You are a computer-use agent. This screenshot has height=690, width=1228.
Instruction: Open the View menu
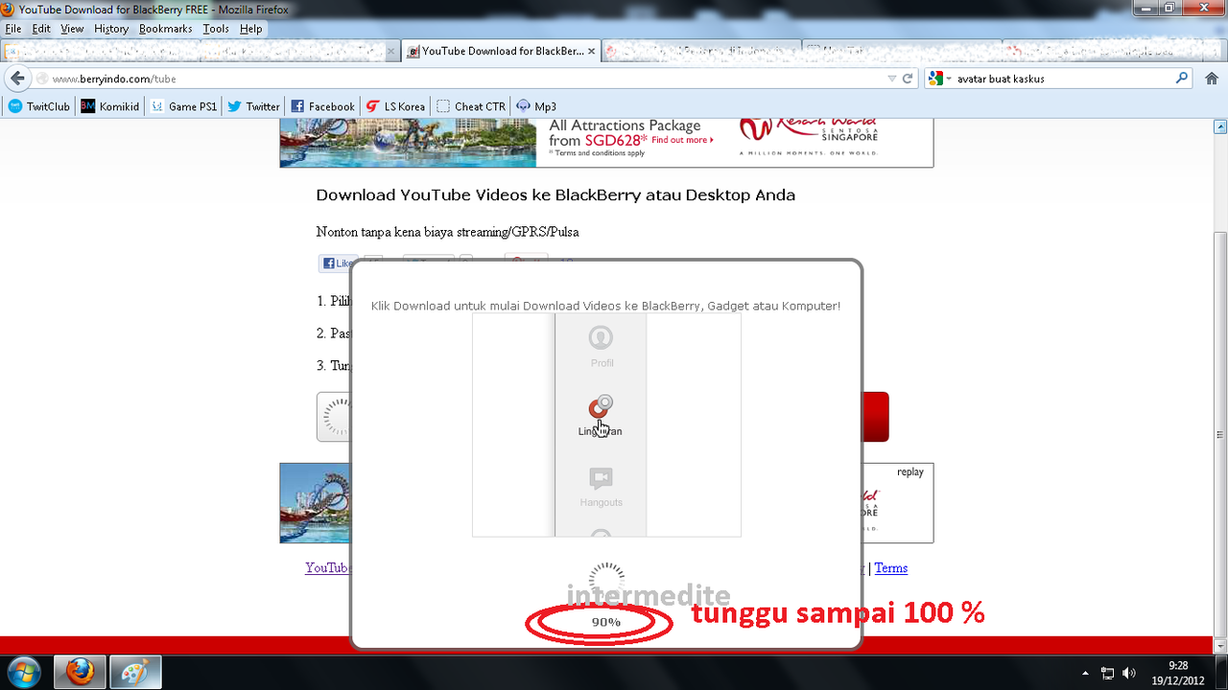72,29
